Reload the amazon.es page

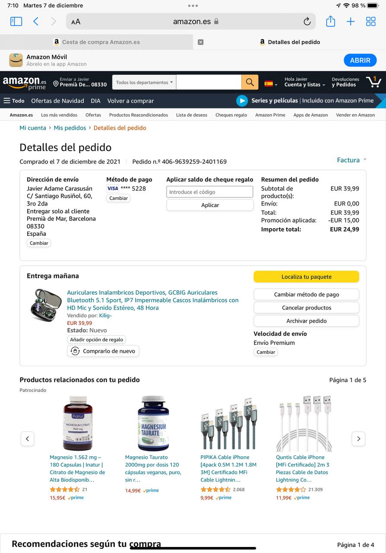click(x=307, y=22)
